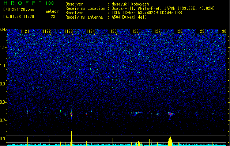Select receiver text ICOM IC-575 53.7492 MHz USB
The height and width of the screenshot is (146, 230).
147,13
